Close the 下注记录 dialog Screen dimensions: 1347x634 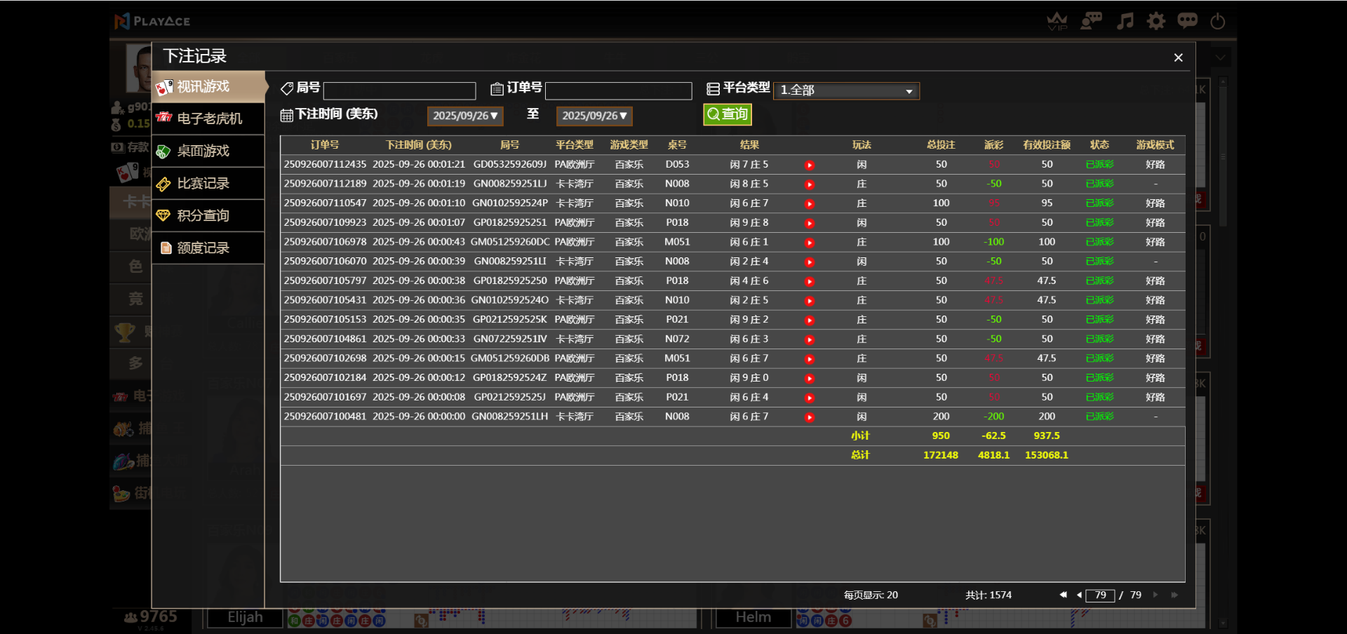pos(1178,58)
